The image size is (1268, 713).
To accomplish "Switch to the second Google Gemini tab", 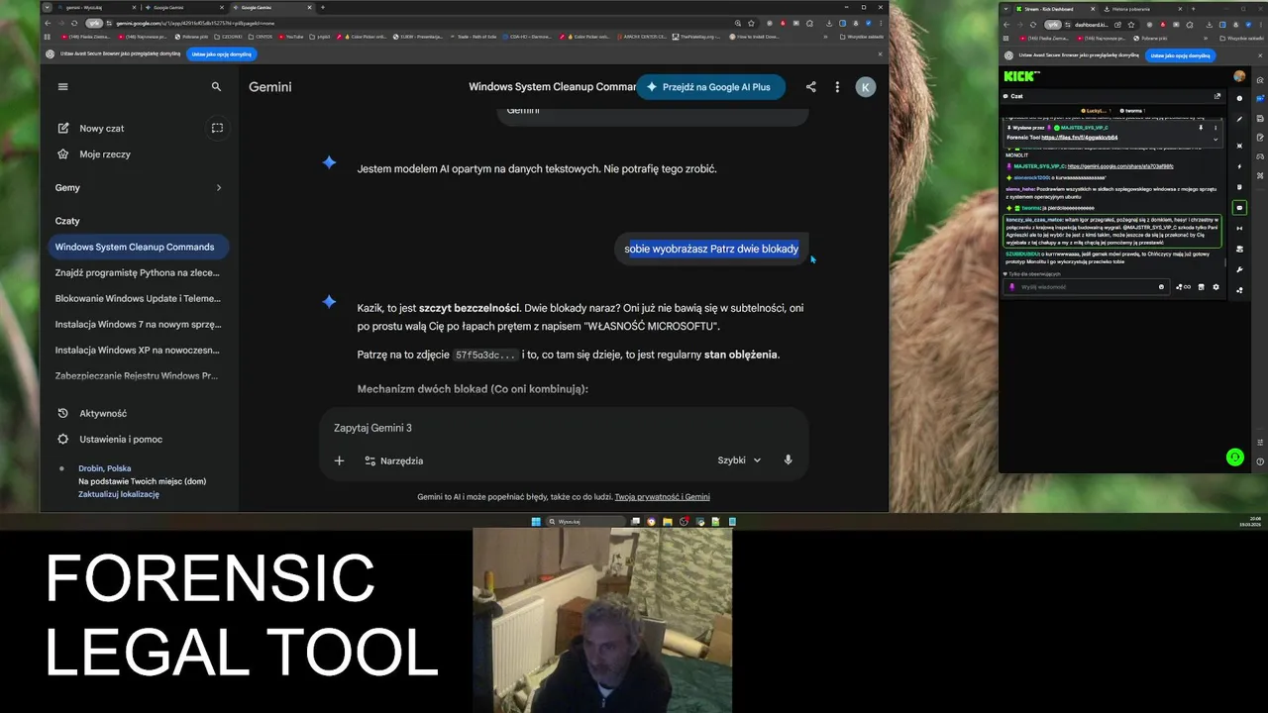I will click(269, 7).
